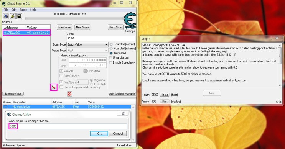285x149 pixels.
Task: Click the Cheat Engine title bar icon
Action: point(4,3)
